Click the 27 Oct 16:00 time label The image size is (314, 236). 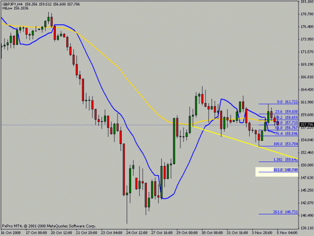tap(162, 233)
